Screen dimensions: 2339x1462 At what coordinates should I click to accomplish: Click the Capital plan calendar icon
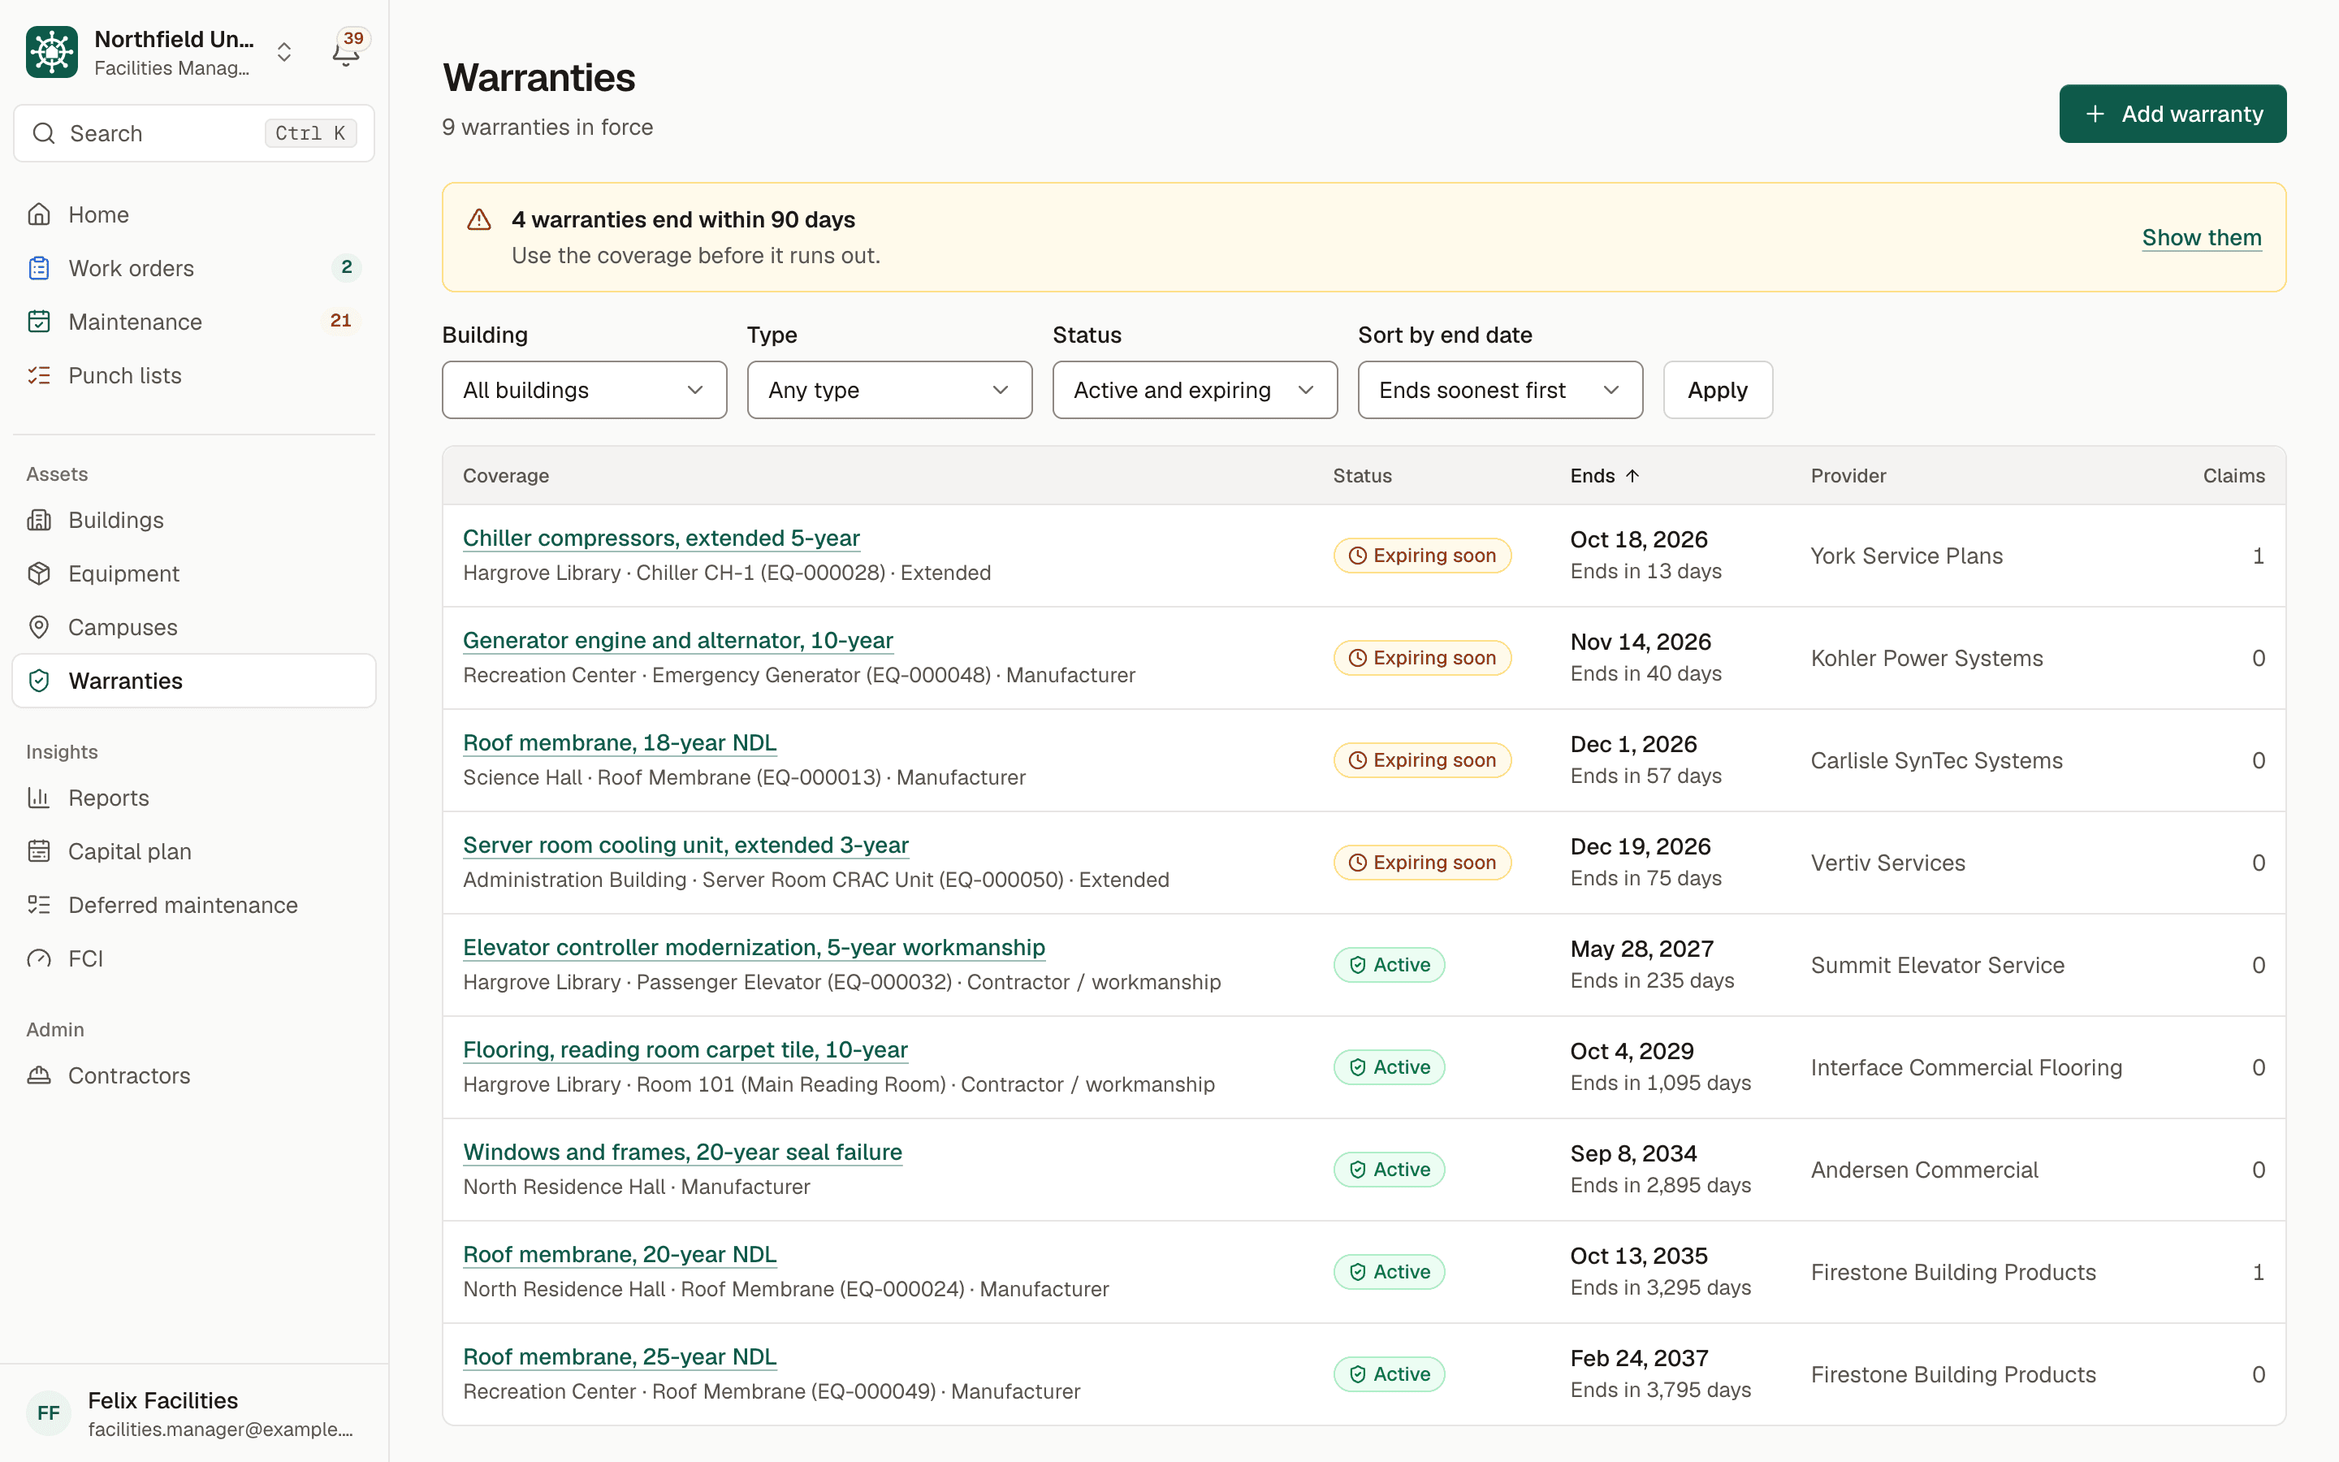pos(39,852)
